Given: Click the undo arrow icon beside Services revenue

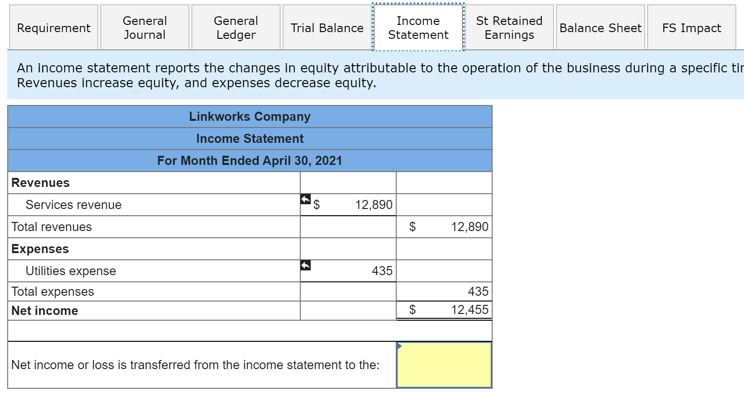Looking at the screenshot, I should tap(306, 199).
